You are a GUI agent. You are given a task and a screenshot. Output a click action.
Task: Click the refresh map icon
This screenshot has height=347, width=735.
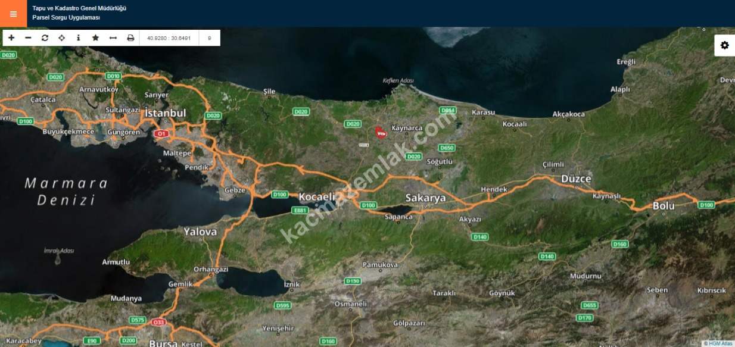pyautogui.click(x=45, y=37)
